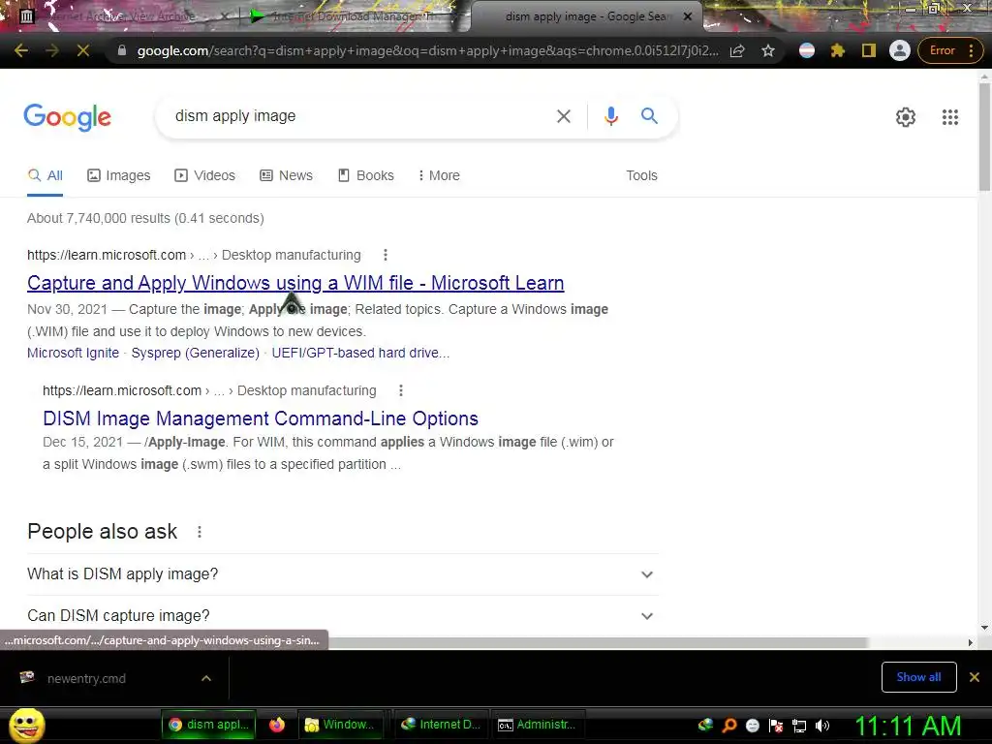This screenshot has height=744, width=992.
Task: Start voice search with the microphone icon
Action: click(x=610, y=116)
